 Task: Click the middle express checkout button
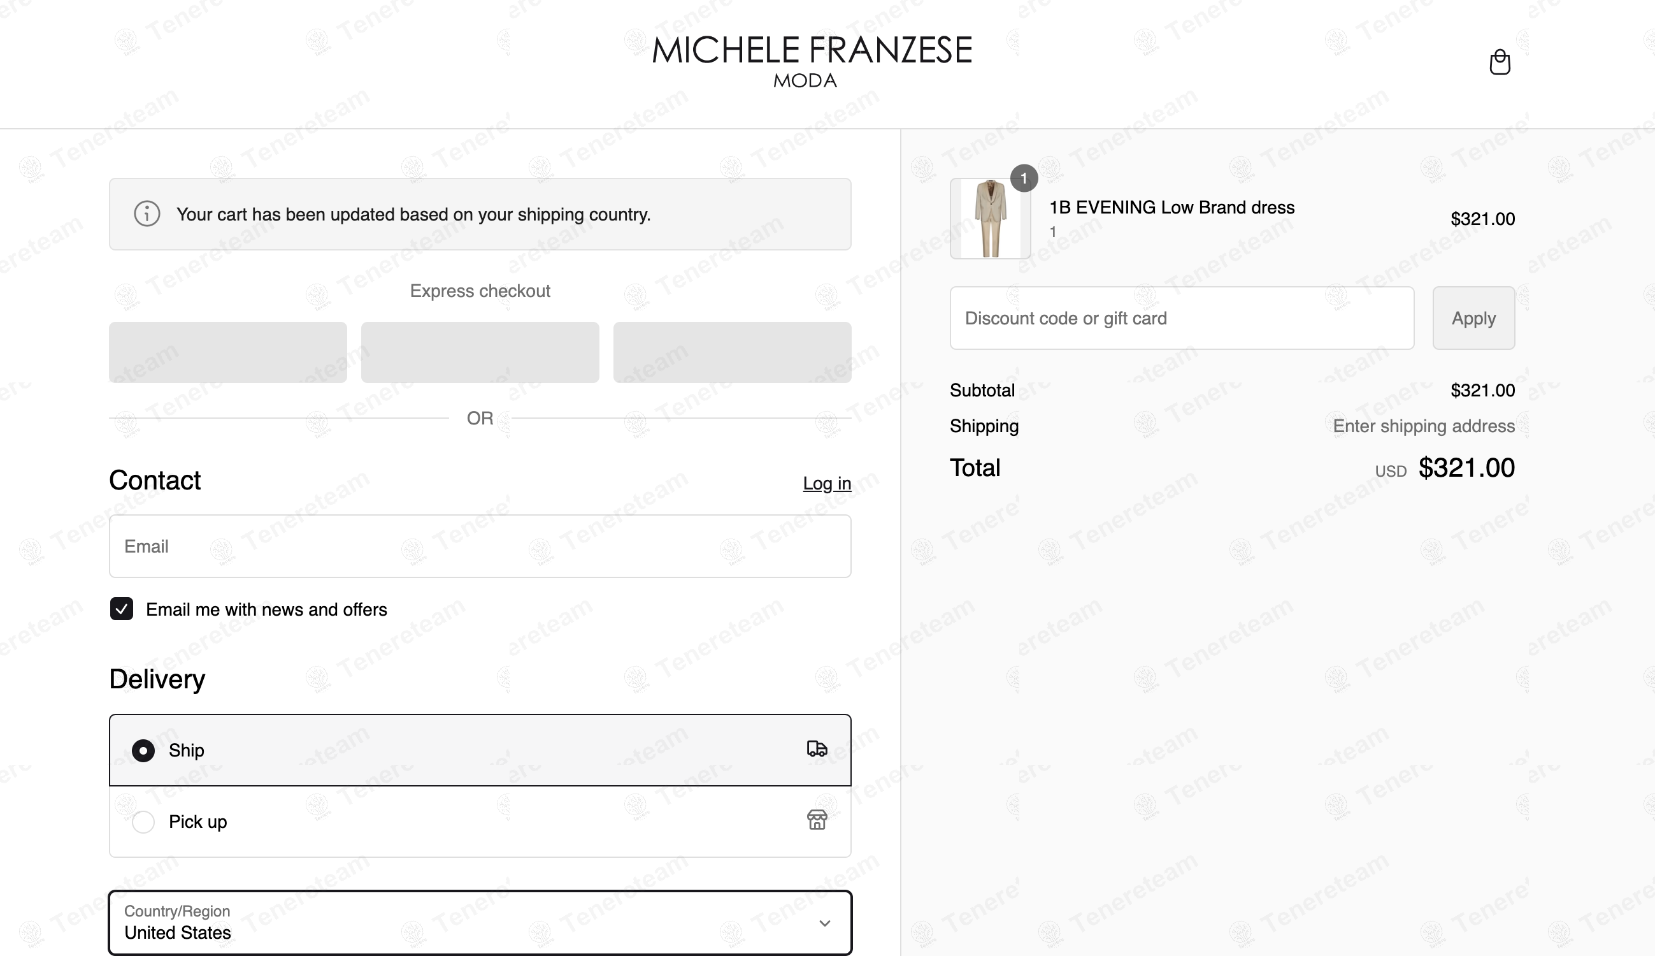[x=480, y=352]
